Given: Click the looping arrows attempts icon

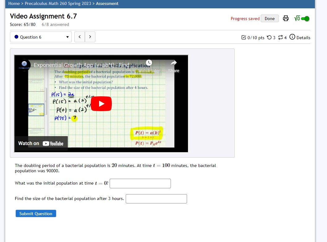Looking at the screenshot, I should click(280, 37).
